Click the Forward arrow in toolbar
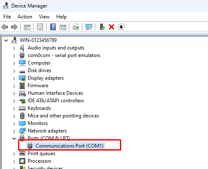Image resolution: width=208 pixels, height=169 pixels. coord(14,27)
